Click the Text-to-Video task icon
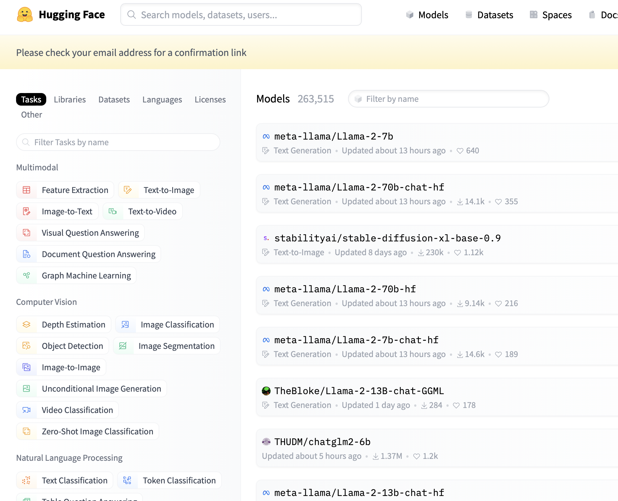Image resolution: width=618 pixels, height=501 pixels. [113, 212]
